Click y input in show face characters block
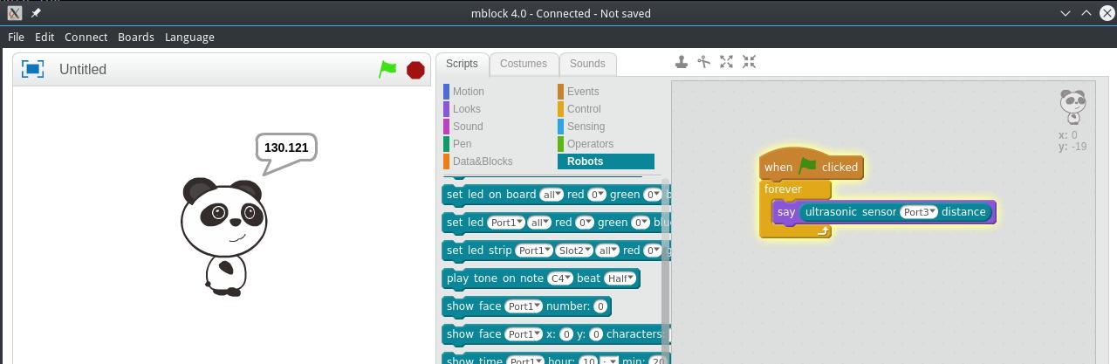Screen dimensions: 1117x364 pyautogui.click(x=597, y=334)
